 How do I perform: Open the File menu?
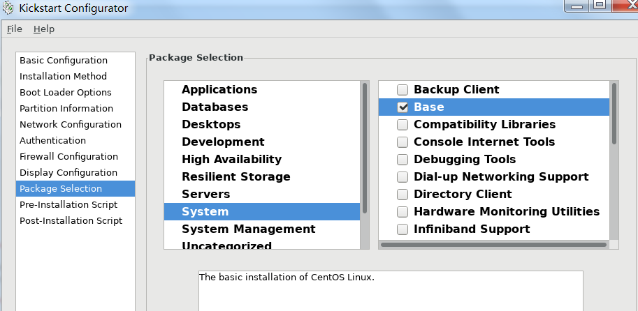point(15,29)
